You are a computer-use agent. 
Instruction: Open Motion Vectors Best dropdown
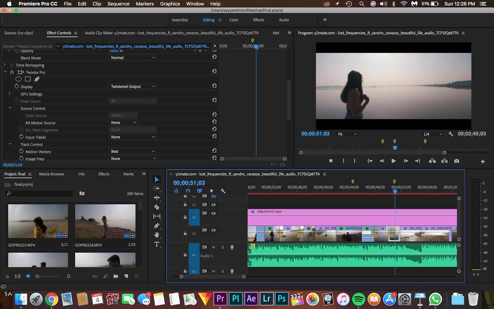[133, 151]
